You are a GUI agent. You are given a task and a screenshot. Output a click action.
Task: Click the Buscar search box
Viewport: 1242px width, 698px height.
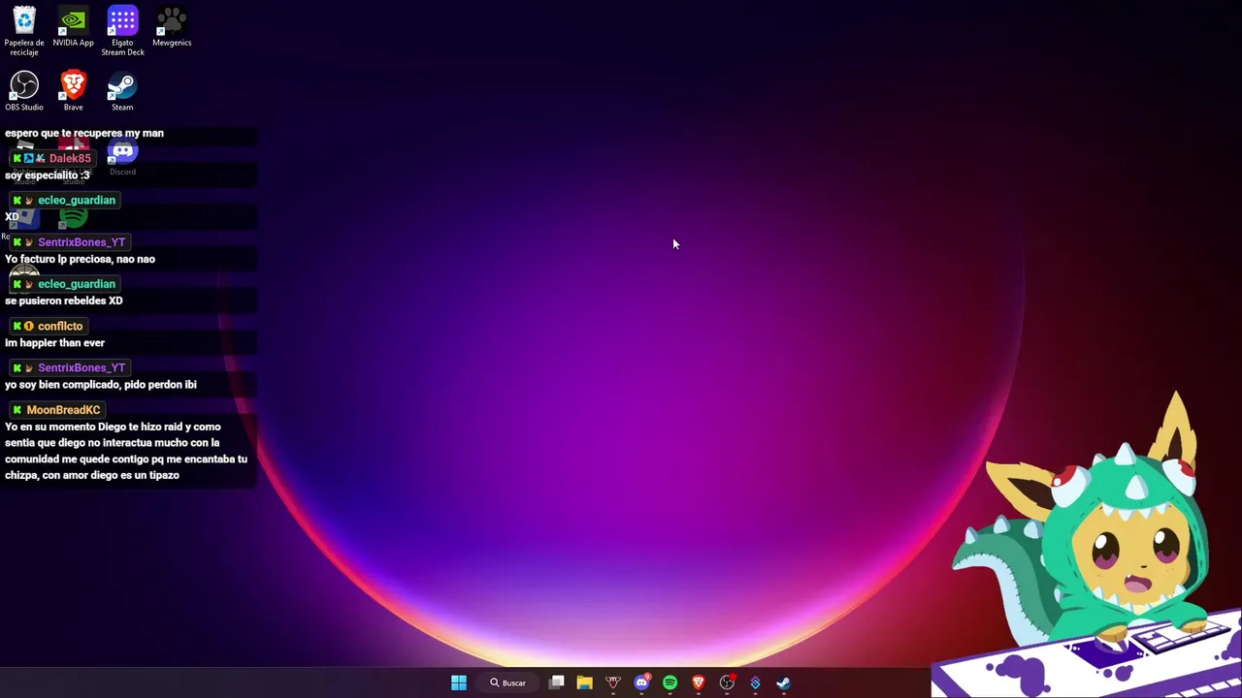[x=508, y=682]
